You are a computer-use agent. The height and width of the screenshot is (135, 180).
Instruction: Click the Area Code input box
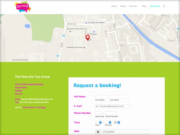[98, 113]
